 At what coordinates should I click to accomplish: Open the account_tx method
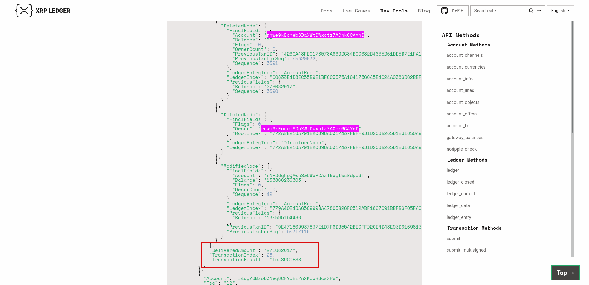click(x=458, y=126)
